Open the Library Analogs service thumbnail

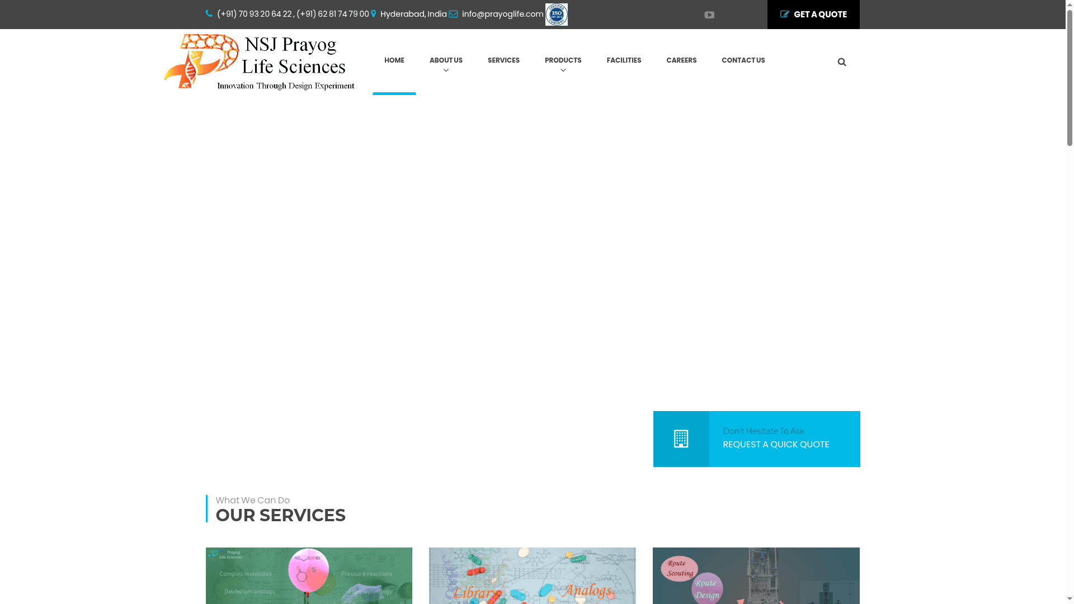coord(532,575)
